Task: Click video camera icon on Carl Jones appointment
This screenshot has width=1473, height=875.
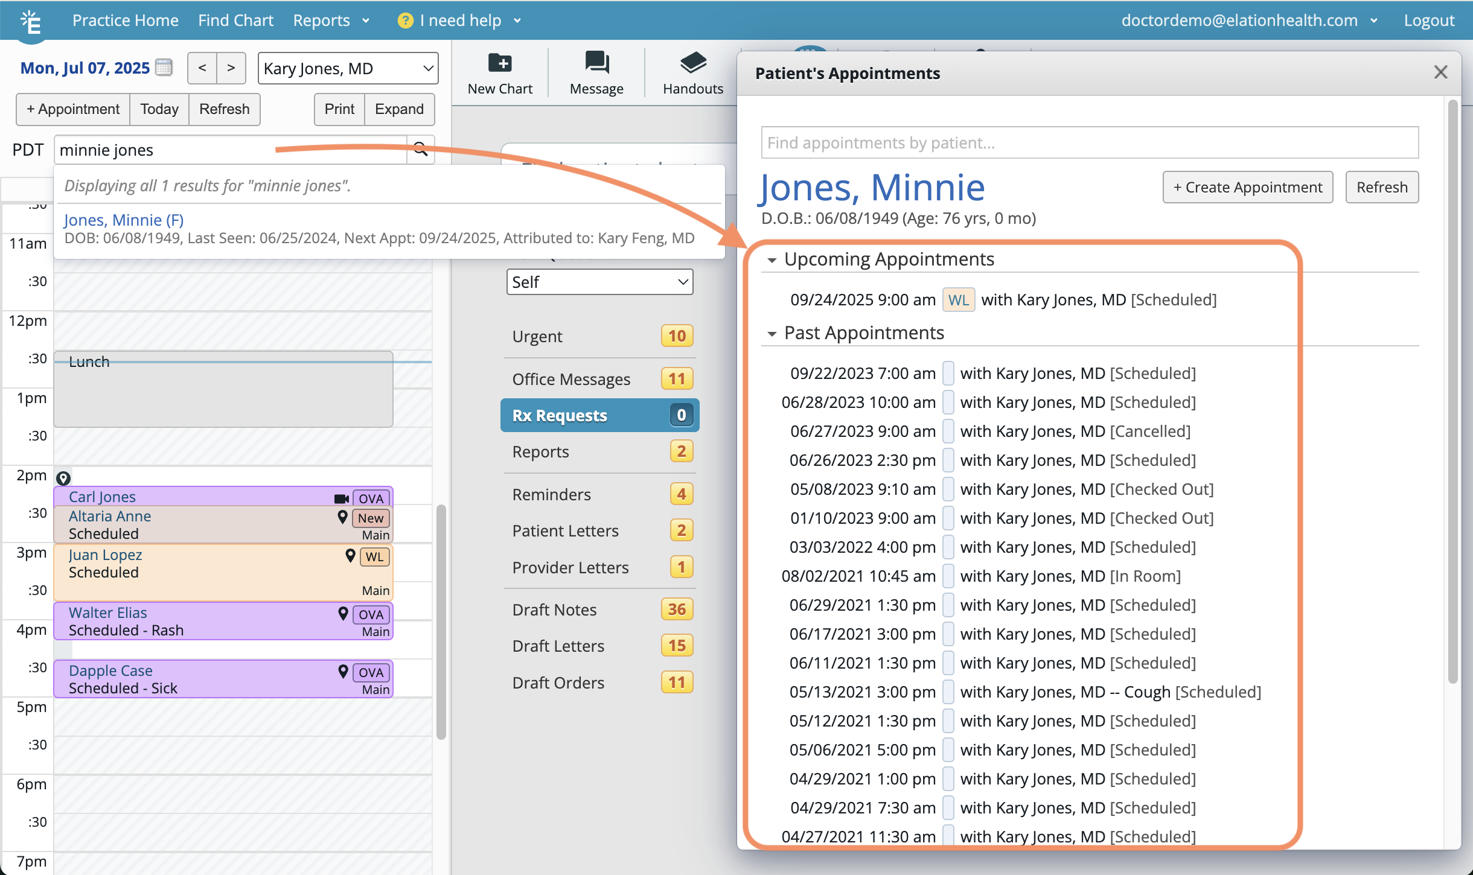Action: coord(341,498)
